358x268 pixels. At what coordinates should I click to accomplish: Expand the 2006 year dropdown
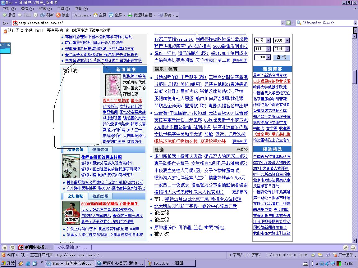pyautogui.click(x=287, y=41)
